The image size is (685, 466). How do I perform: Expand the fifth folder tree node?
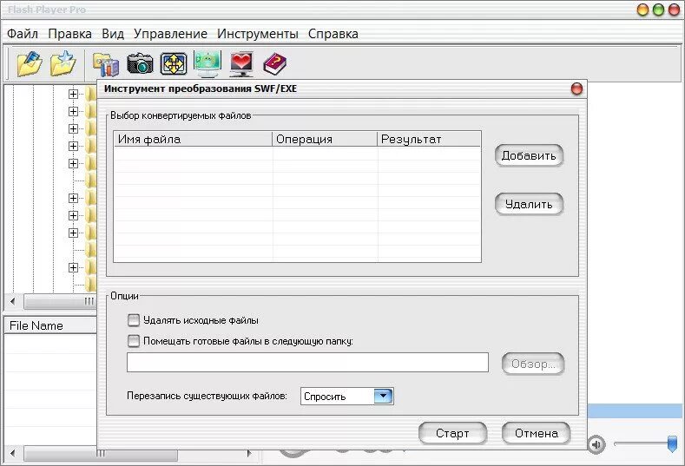click(74, 163)
